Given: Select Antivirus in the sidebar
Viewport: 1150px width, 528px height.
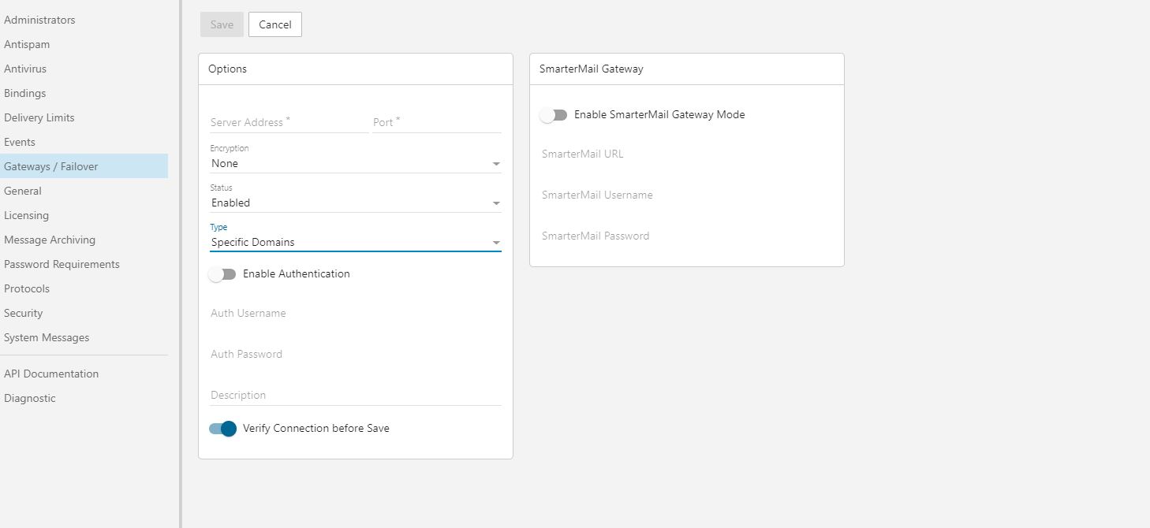Looking at the screenshot, I should click(x=25, y=69).
